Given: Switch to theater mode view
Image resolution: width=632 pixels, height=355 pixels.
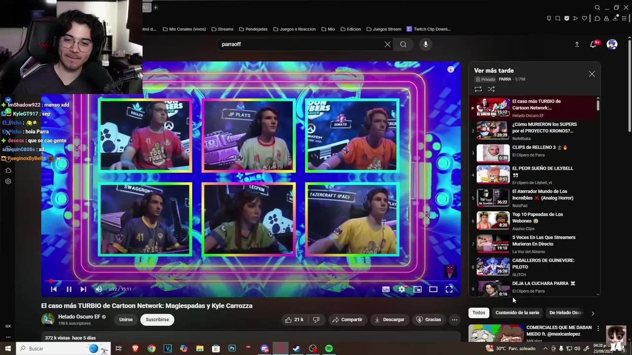Looking at the screenshot, I should [x=433, y=289].
